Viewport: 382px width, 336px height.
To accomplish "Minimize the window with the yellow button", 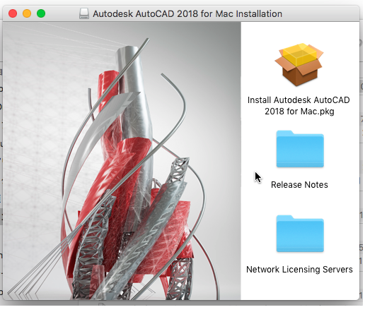I will [x=27, y=13].
